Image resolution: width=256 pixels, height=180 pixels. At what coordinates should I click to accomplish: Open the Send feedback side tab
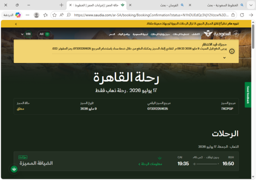tap(248, 95)
